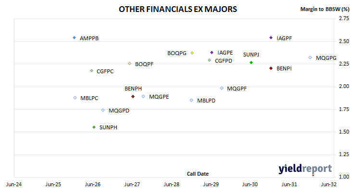Viewport: 351px width, 191px height.
Task: Select the IAGPF purple diamond data point
Action: point(271,38)
